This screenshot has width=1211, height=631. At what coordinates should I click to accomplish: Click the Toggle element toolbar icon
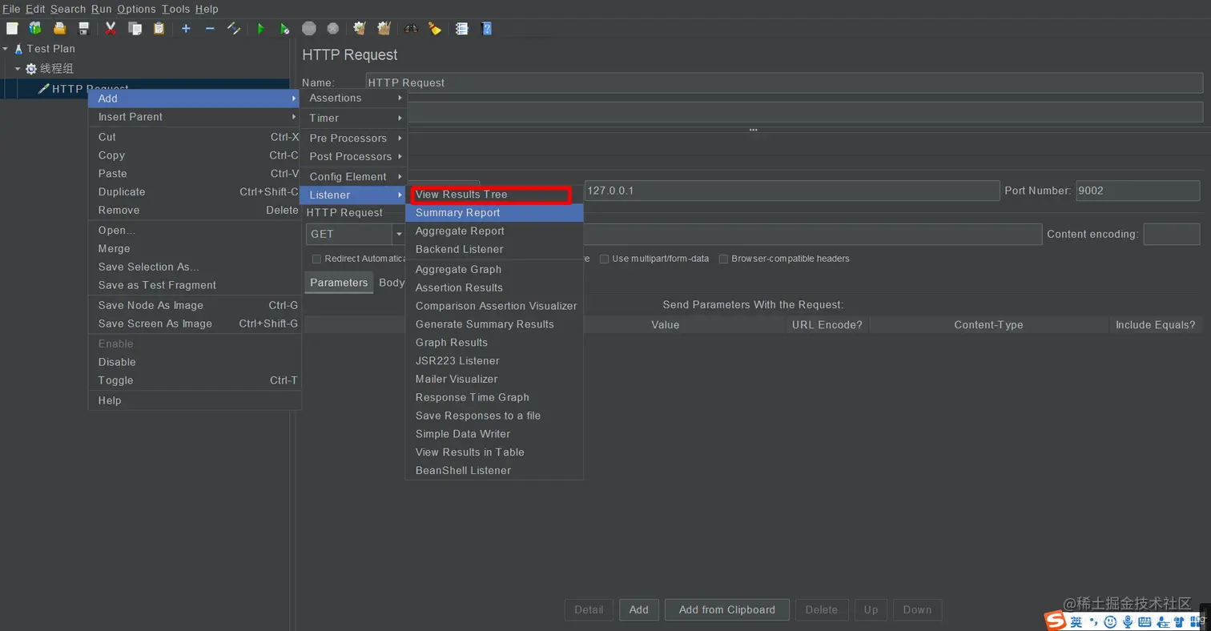234,28
